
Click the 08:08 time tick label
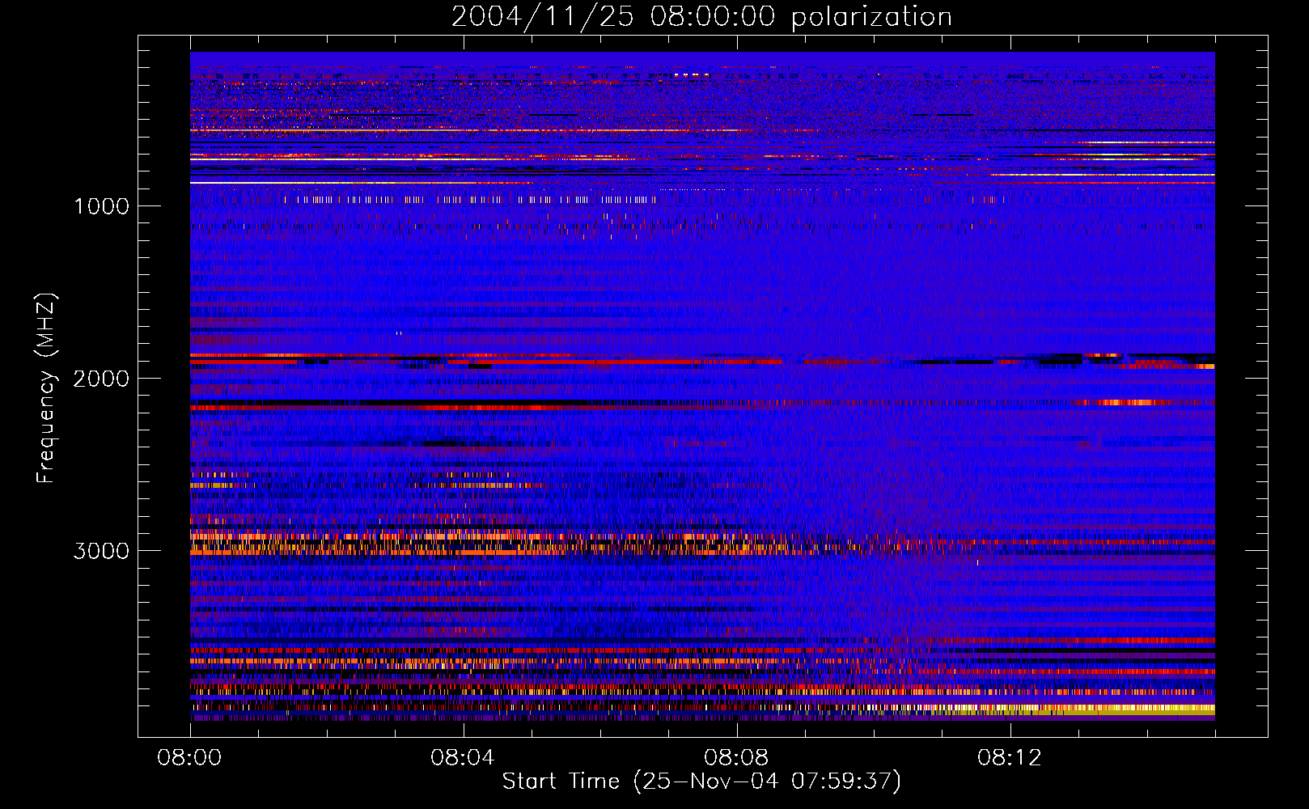(x=736, y=758)
